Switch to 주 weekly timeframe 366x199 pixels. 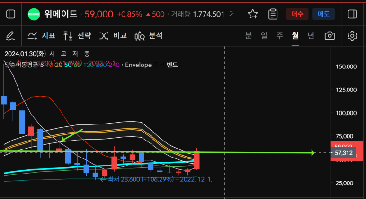tap(280, 36)
